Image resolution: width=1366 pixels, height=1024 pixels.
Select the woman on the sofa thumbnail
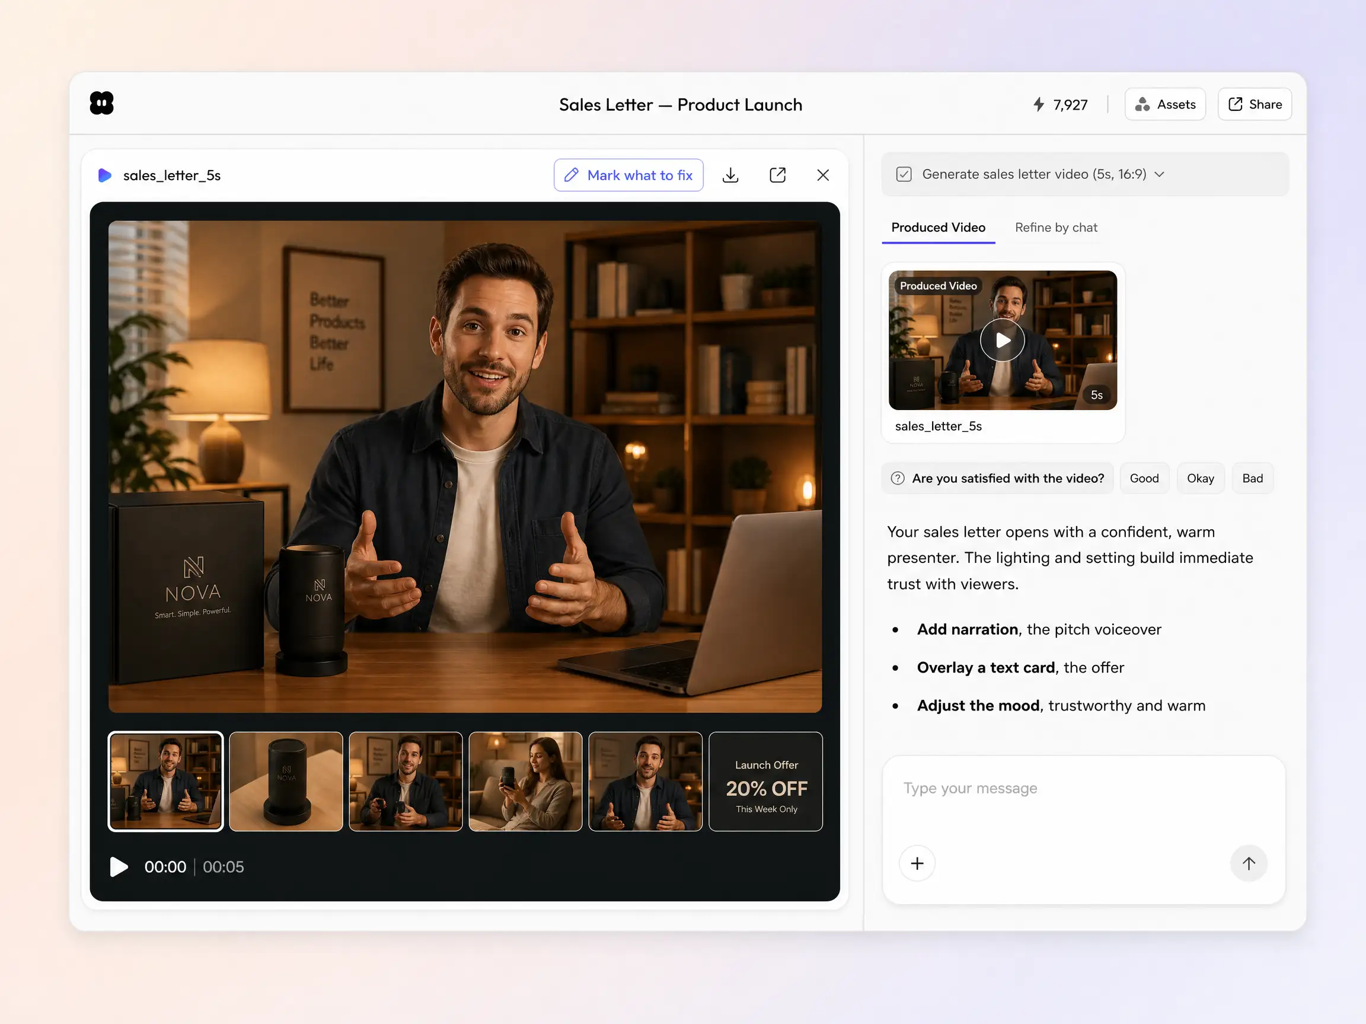pos(525,782)
